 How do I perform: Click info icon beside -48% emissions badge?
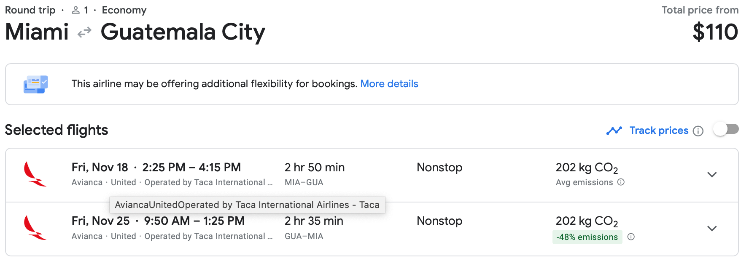(631, 237)
